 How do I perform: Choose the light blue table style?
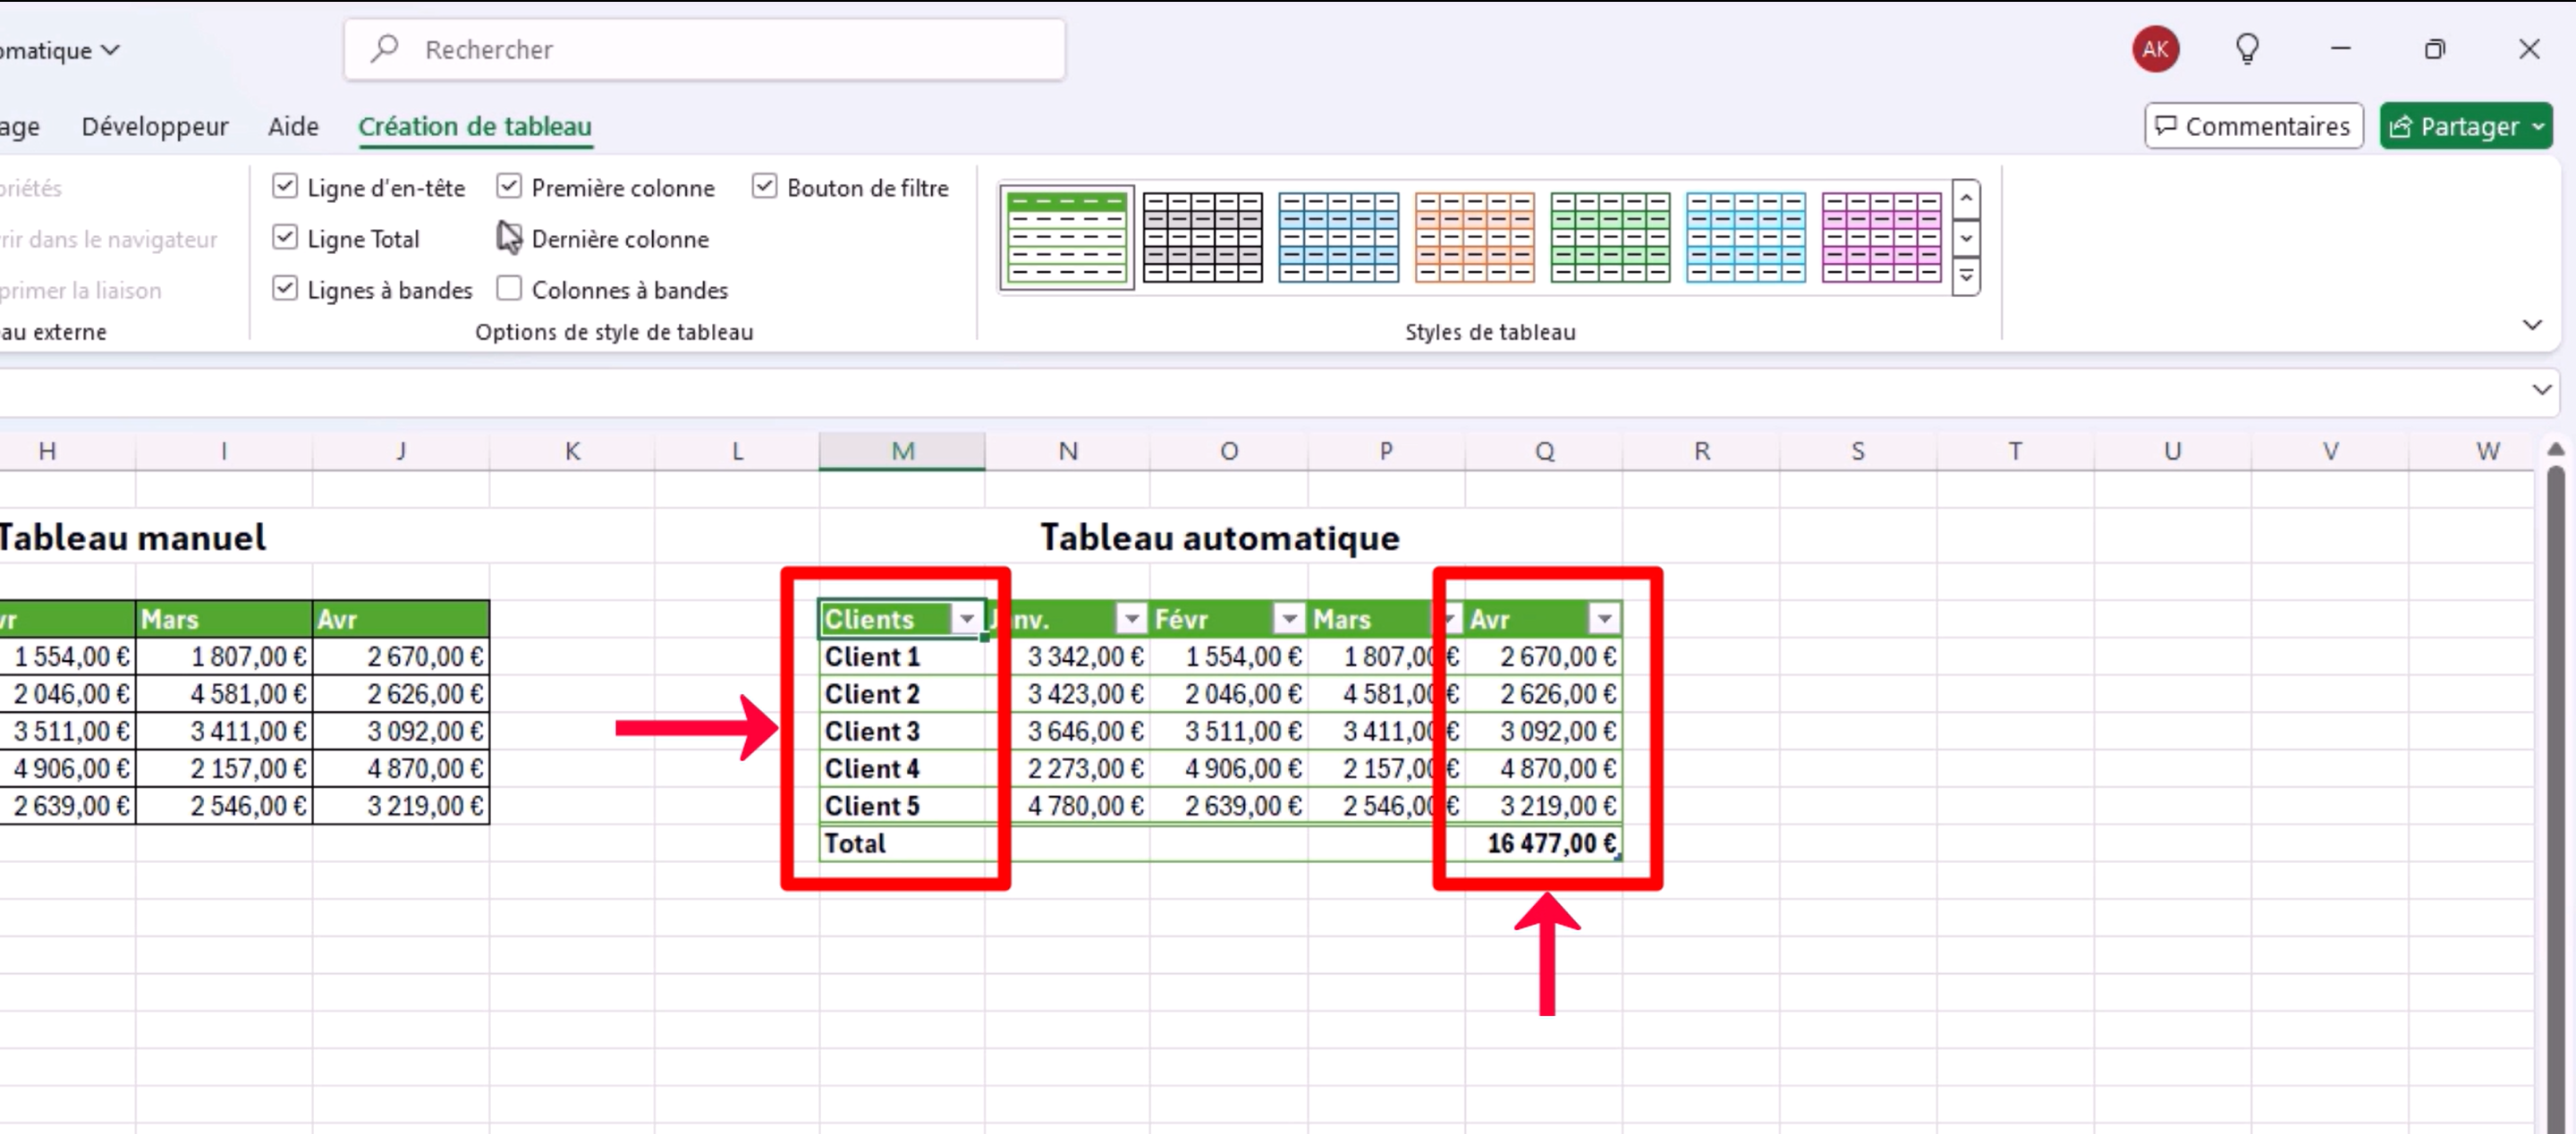click(x=1745, y=237)
